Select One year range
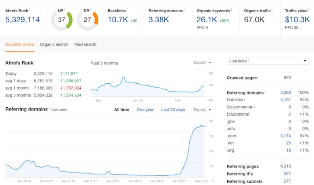The height and width of the screenshot is (185, 314). 145,110
